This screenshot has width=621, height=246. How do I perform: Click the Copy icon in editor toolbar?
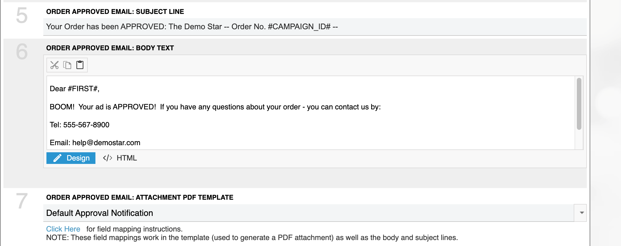click(x=67, y=65)
